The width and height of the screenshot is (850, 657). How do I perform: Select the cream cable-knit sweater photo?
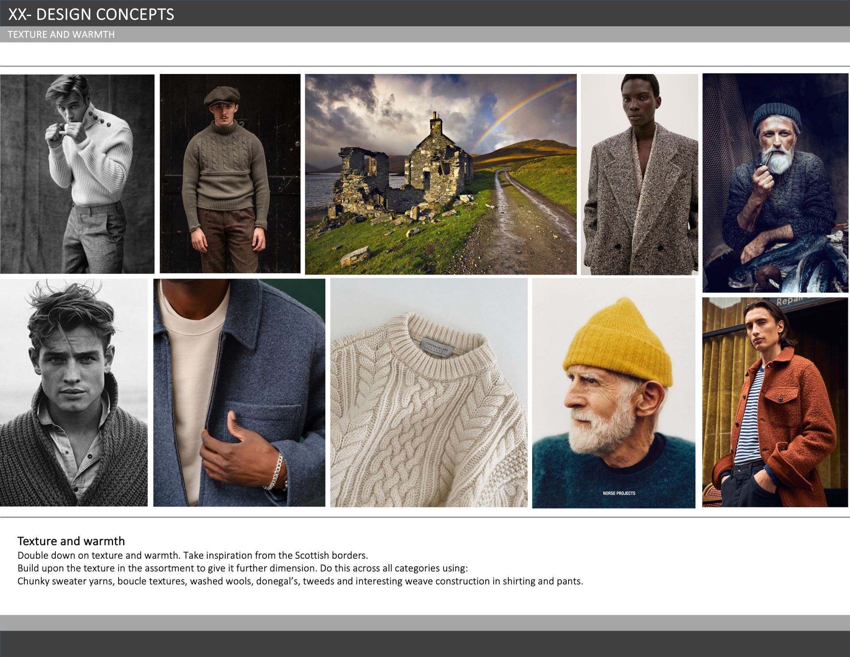(x=429, y=392)
